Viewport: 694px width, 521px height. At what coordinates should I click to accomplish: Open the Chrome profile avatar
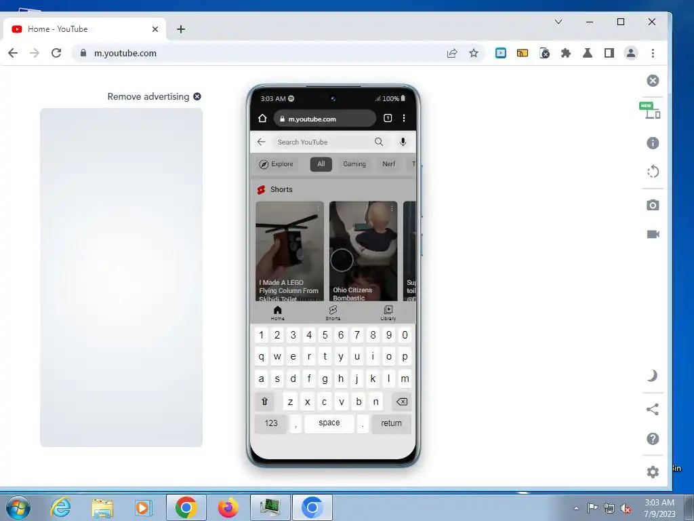tap(631, 53)
